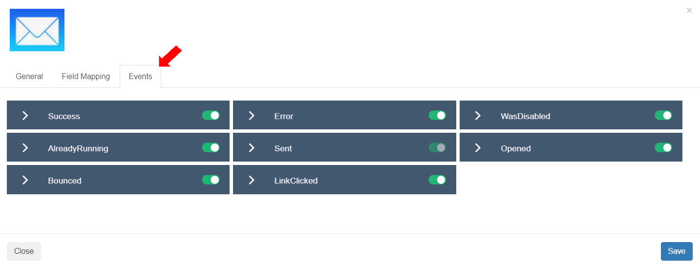Click the Save button
Image resolution: width=700 pixels, height=267 pixels.
(x=677, y=251)
